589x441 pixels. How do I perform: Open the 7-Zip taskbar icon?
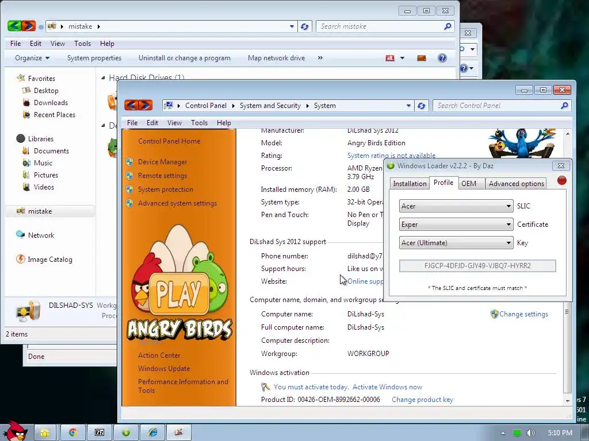[100, 433]
